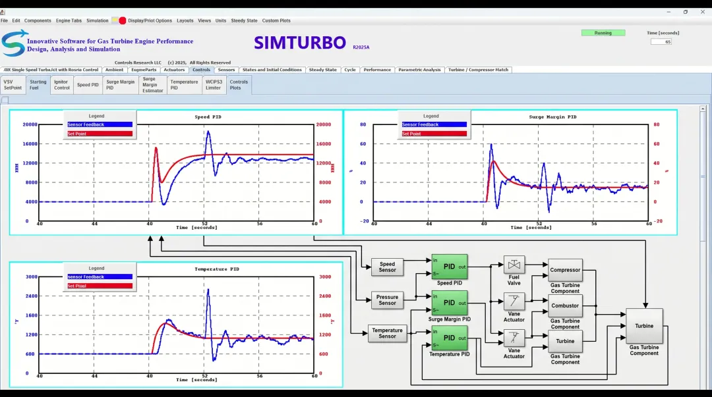Open the Parametric Analysis tab
The height and width of the screenshot is (397, 712).
coord(419,70)
